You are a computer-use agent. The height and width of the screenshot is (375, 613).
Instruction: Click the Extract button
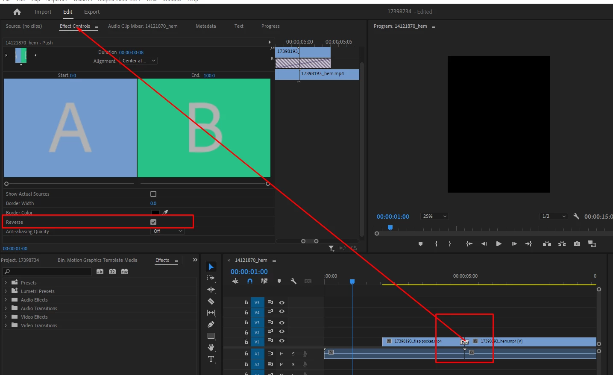pyautogui.click(x=562, y=243)
